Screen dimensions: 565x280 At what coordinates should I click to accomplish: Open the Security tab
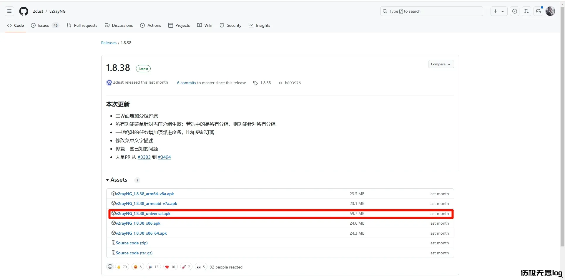coord(231,25)
